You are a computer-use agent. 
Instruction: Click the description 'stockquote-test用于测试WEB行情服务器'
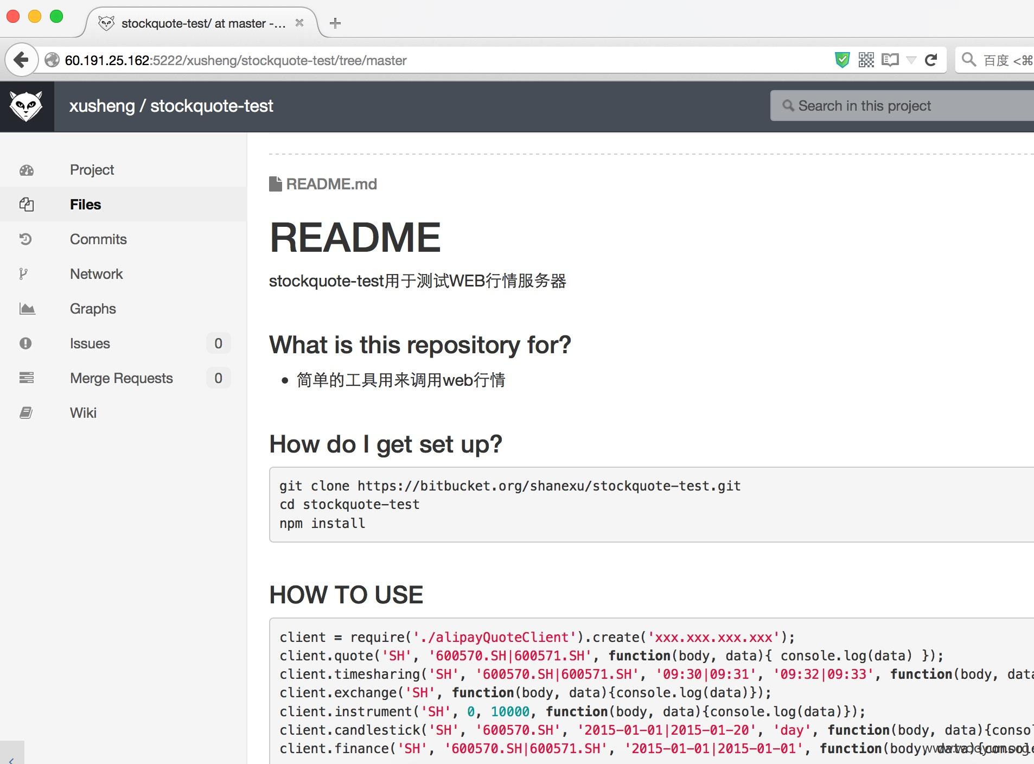(x=418, y=281)
